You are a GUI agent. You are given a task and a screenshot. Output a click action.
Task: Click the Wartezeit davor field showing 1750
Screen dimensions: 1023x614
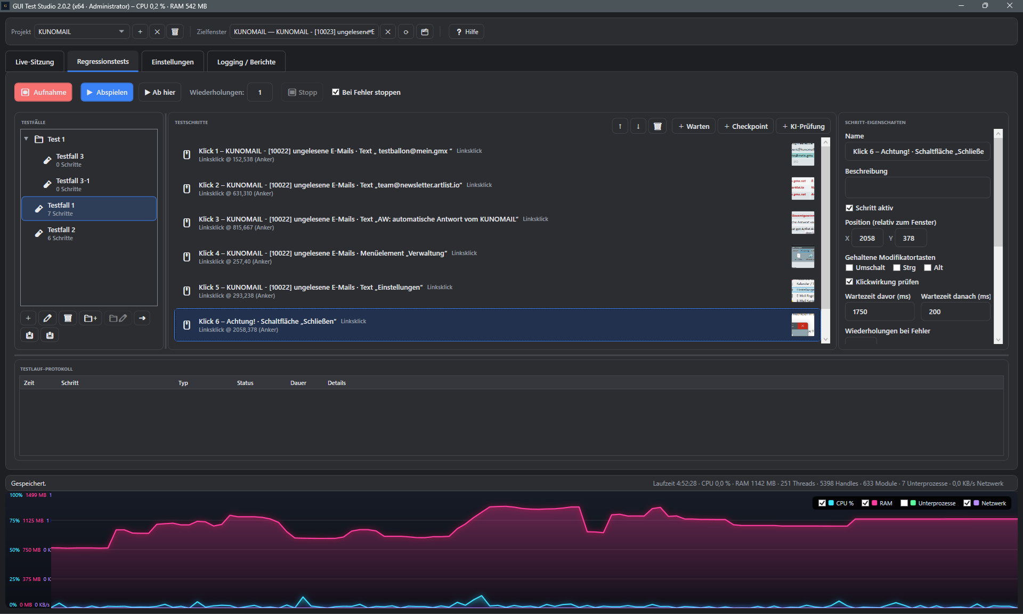(x=880, y=312)
